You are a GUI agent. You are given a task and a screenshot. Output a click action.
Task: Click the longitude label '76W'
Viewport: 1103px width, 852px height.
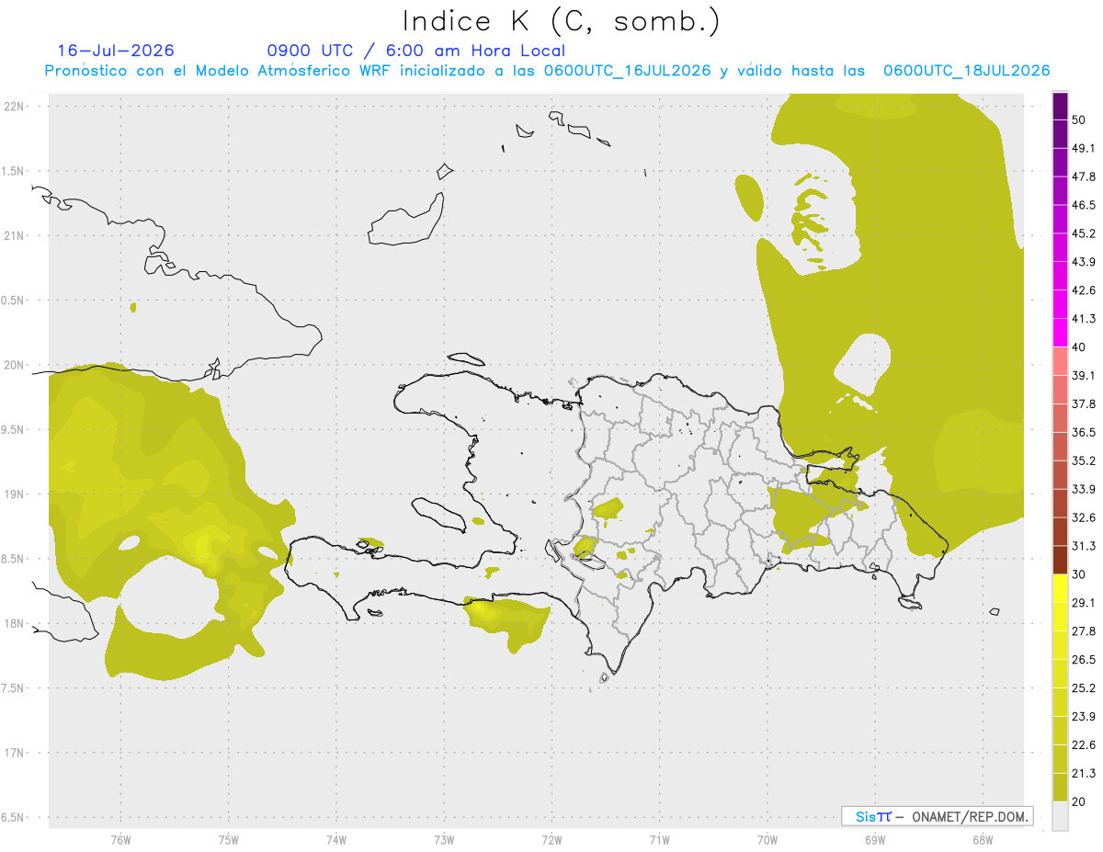pyautogui.click(x=120, y=839)
